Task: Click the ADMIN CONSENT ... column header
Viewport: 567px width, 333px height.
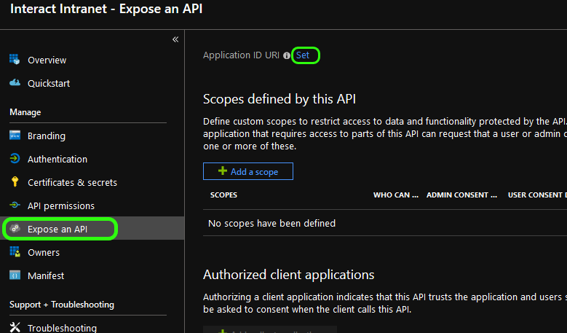Action: (x=461, y=195)
